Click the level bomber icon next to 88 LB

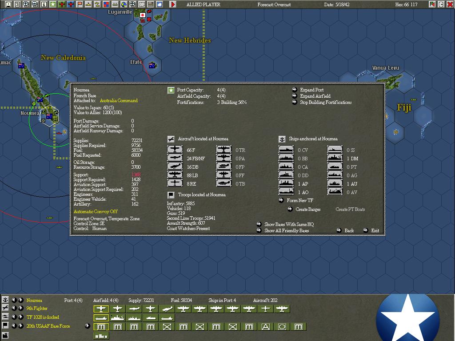[x=175, y=175]
